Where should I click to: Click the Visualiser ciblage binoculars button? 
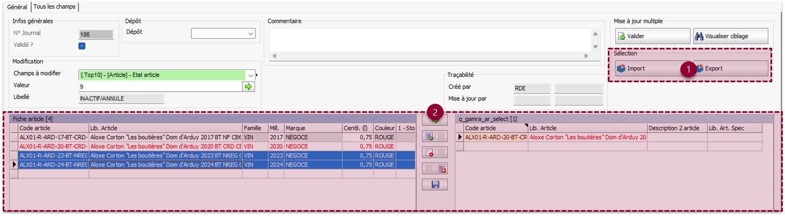(x=730, y=37)
